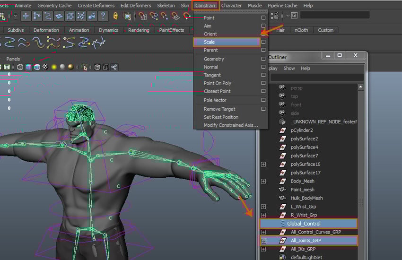
Task: Expand the Body_Mesh node in Outliner
Action: coord(263,181)
